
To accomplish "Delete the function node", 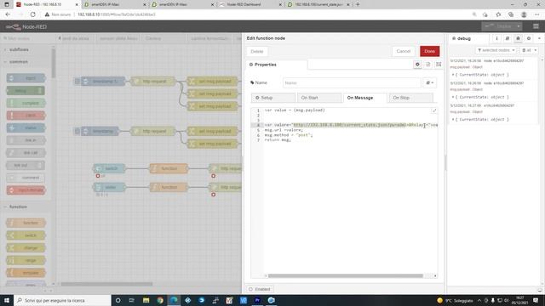I will pos(257,51).
